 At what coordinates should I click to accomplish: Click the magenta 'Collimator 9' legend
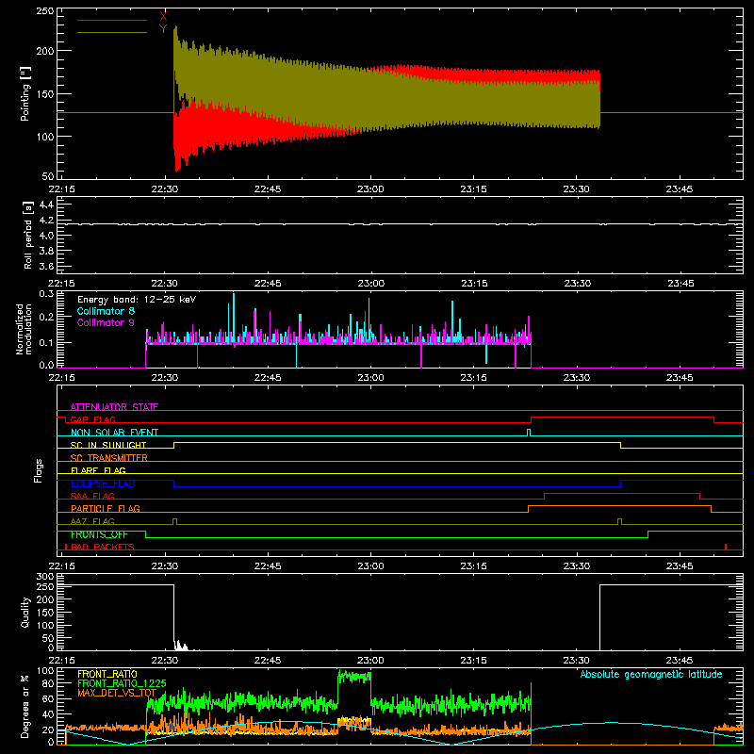coord(106,322)
